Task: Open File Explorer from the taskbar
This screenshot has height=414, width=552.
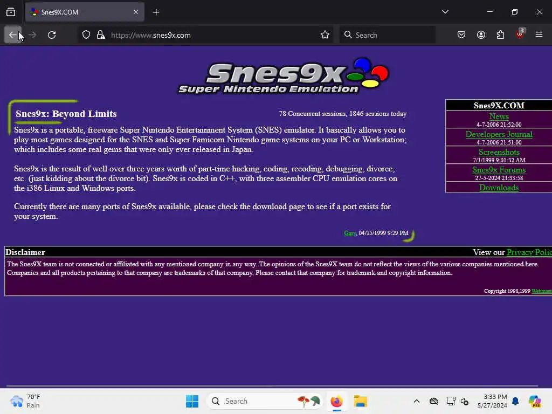Action: tap(361, 401)
